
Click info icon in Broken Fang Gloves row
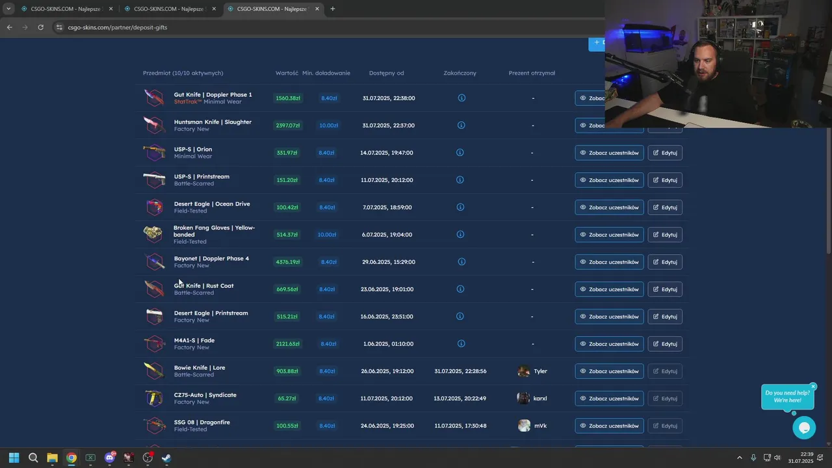tap(460, 235)
